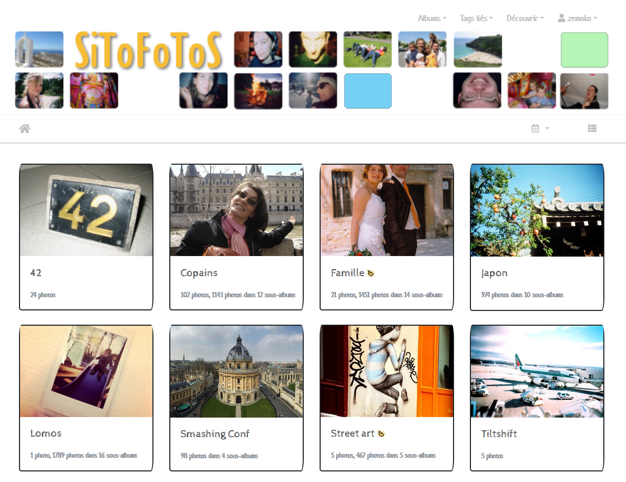Screen dimensions: 626x482
Task: Switch to list view with the list icon
Action: (x=592, y=128)
